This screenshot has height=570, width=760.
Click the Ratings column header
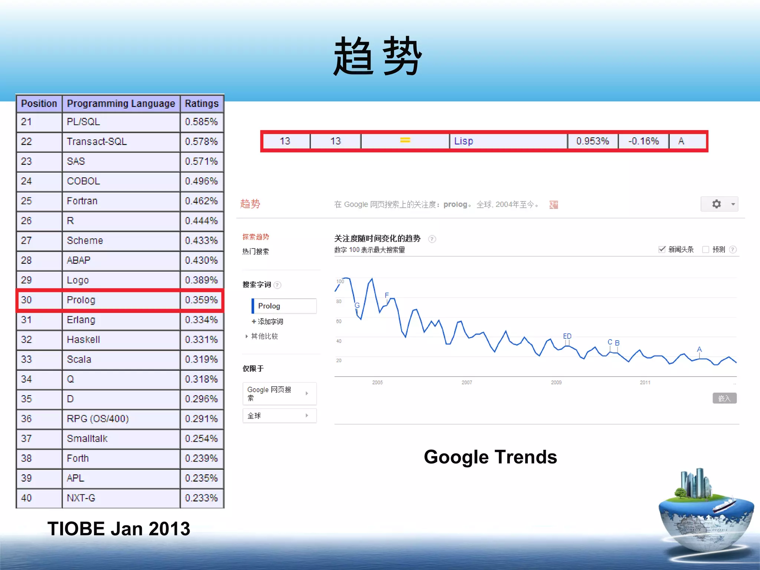coord(202,104)
